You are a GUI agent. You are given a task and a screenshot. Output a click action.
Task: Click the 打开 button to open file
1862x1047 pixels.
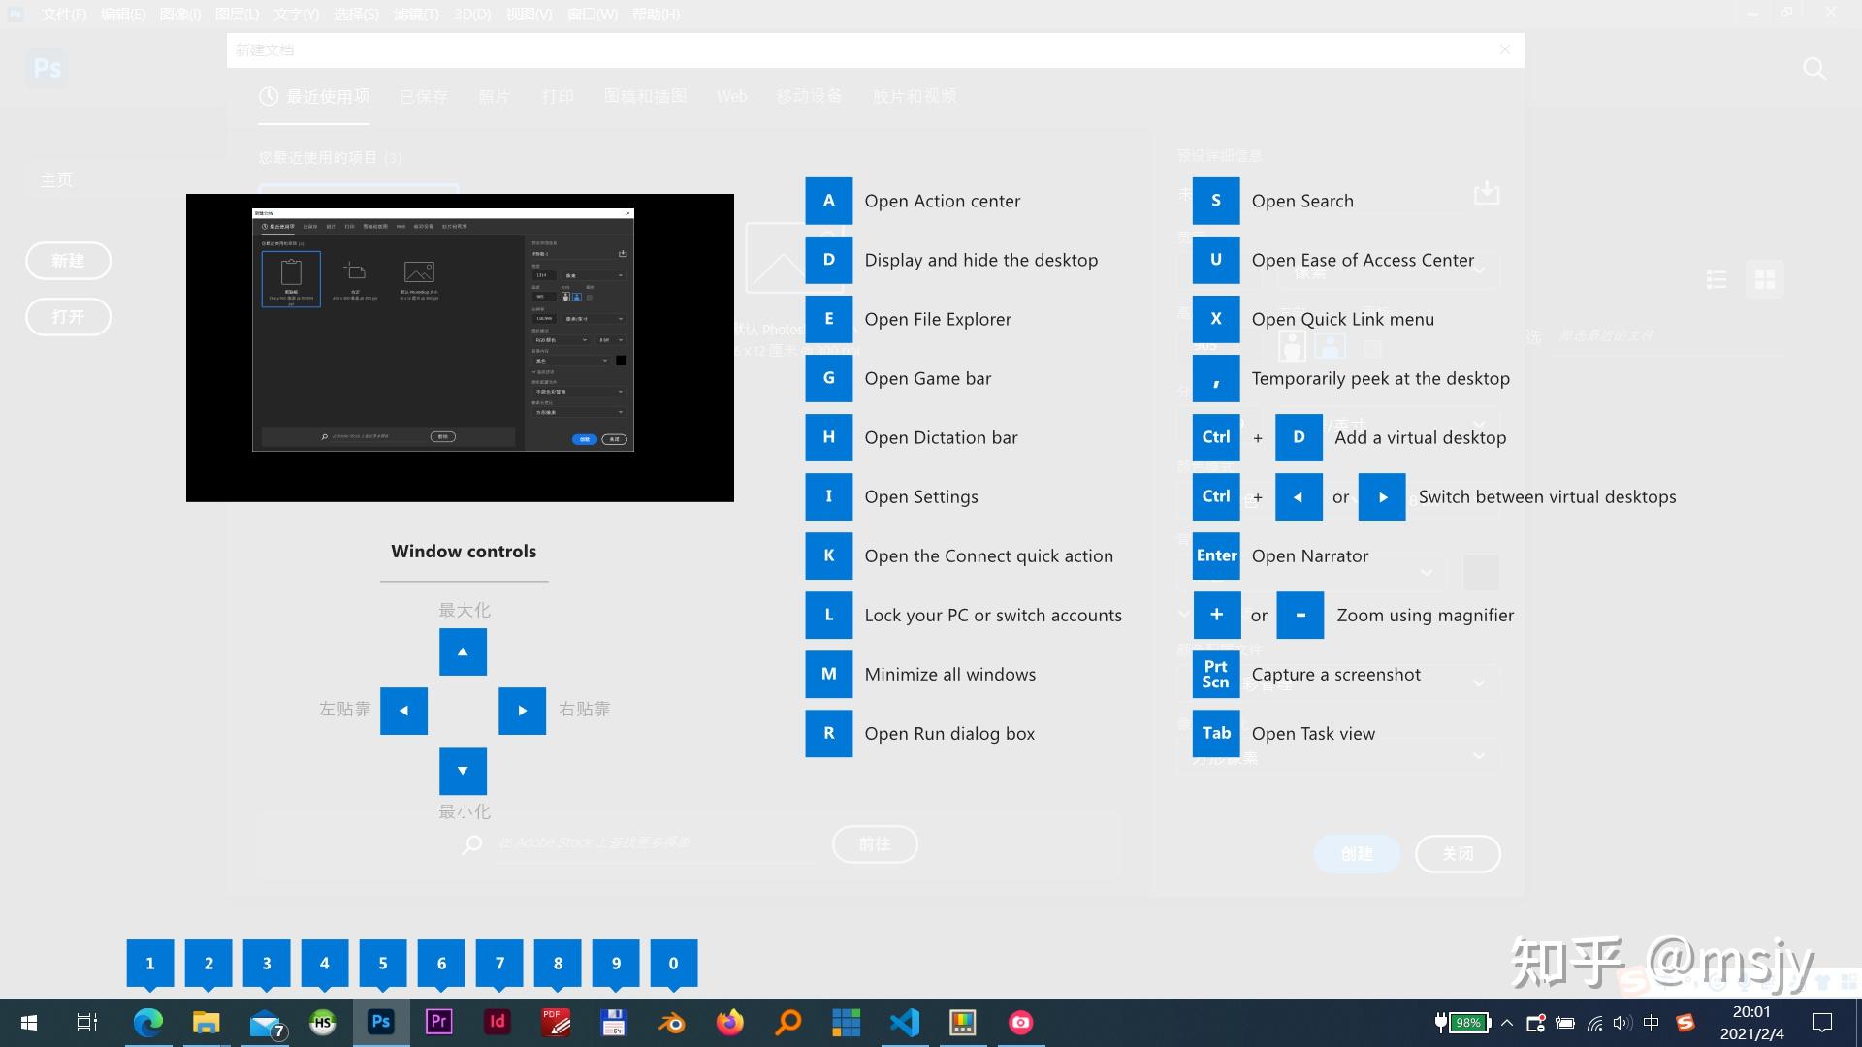[67, 316]
